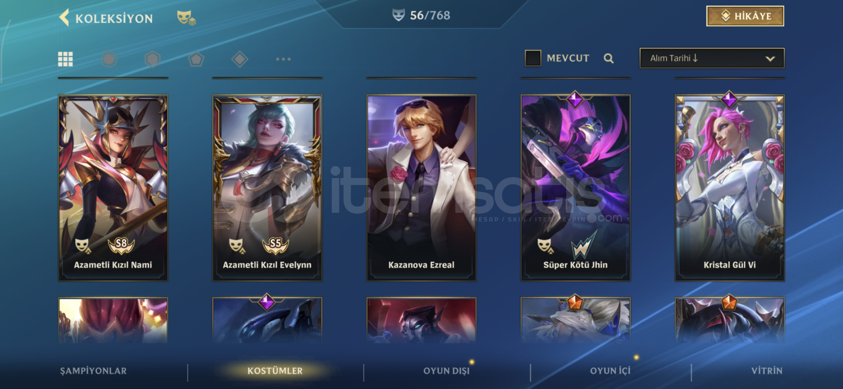843x389 pixels.
Task: Switch to the Oyun İçi tab
Action: [610, 371]
